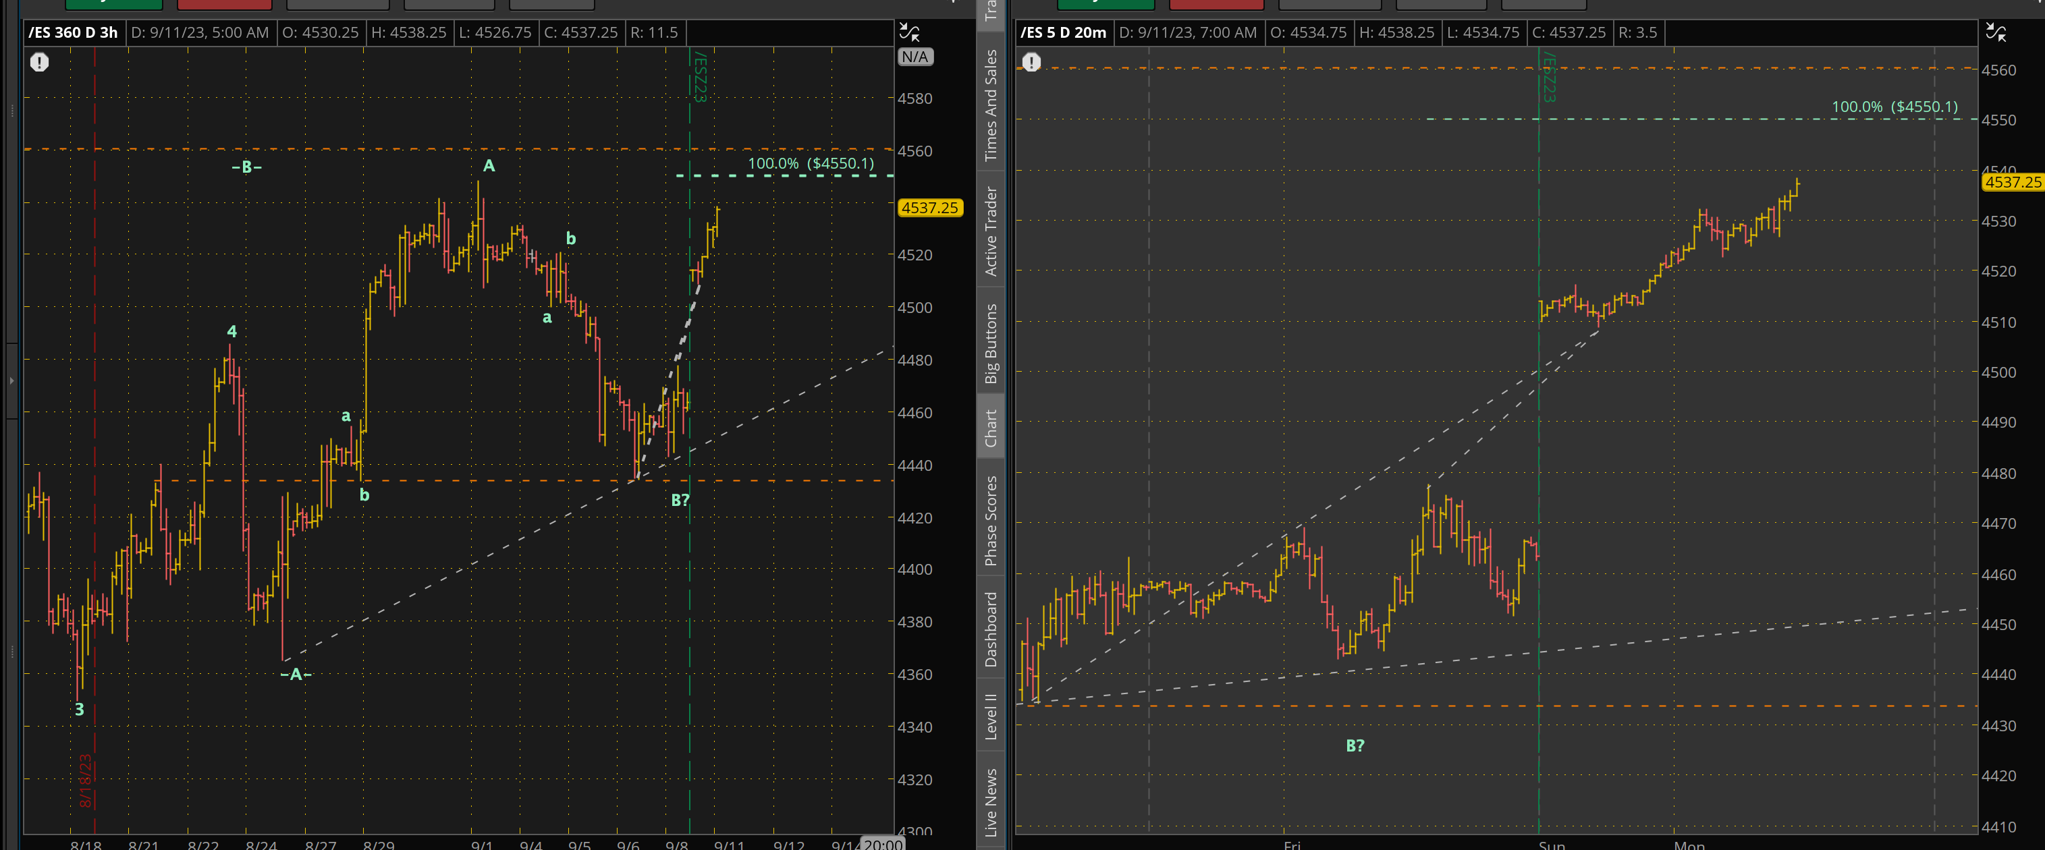Viewport: 2045px width, 850px height.
Task: Click the L: 4526.75 low value in left header
Action: 495,32
